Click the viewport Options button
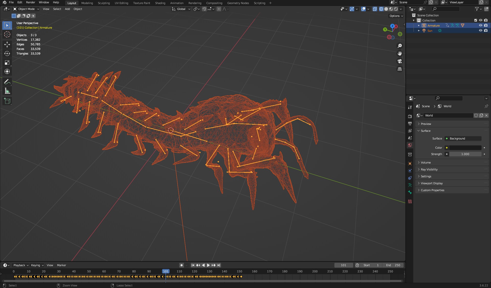Viewport: 491px width, 288px height. point(396,16)
